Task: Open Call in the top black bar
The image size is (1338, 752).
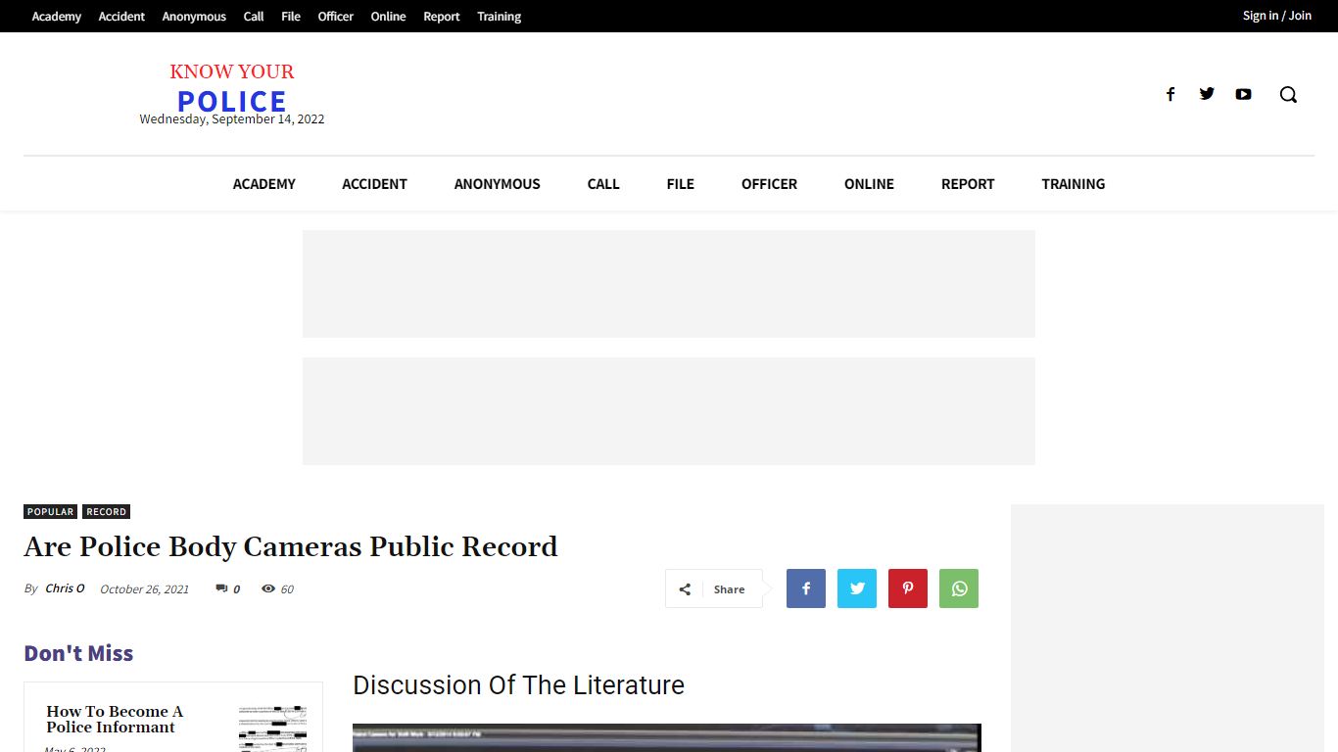Action: [254, 17]
